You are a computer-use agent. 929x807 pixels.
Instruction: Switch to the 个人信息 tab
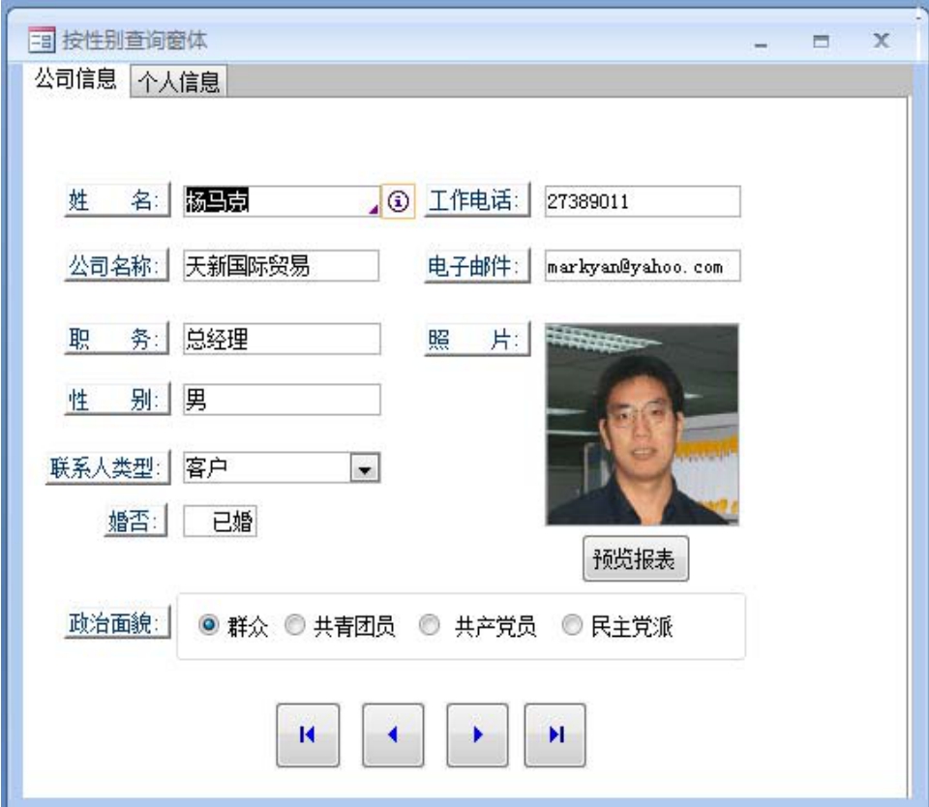coord(177,82)
